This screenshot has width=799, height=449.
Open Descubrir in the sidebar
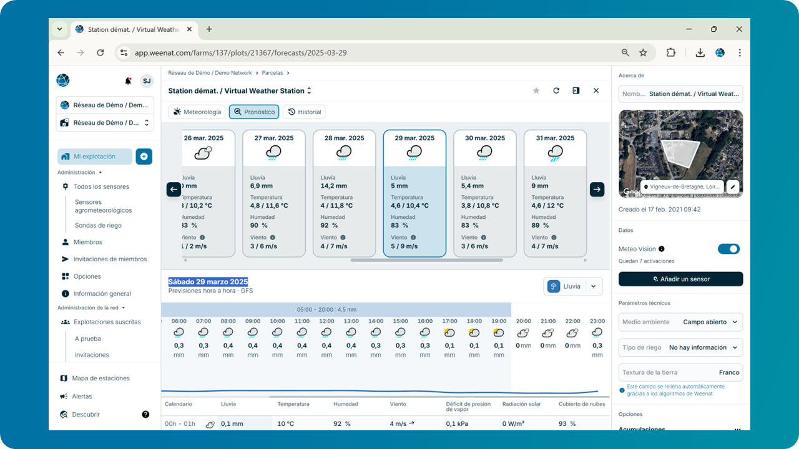(86, 414)
